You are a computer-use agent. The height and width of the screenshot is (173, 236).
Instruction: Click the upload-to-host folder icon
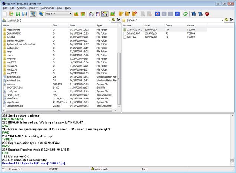[76, 14]
